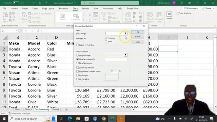Click the Share button
The width and height of the screenshot is (217, 122).
[x=207, y=8]
